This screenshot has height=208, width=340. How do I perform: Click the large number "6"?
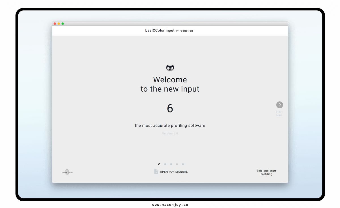pos(170,108)
